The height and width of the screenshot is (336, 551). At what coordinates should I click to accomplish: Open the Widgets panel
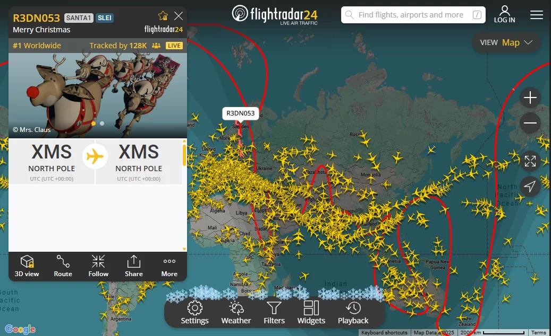click(x=311, y=313)
